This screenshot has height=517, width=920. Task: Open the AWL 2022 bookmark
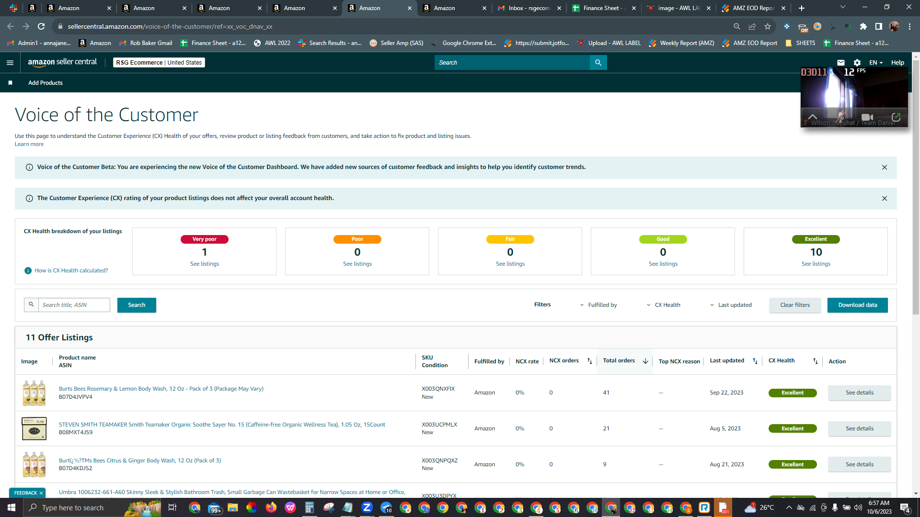pos(272,43)
